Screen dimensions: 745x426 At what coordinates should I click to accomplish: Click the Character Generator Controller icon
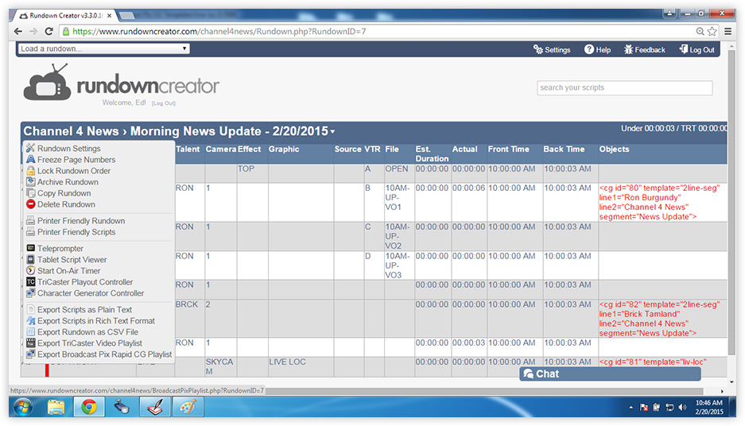(30, 293)
